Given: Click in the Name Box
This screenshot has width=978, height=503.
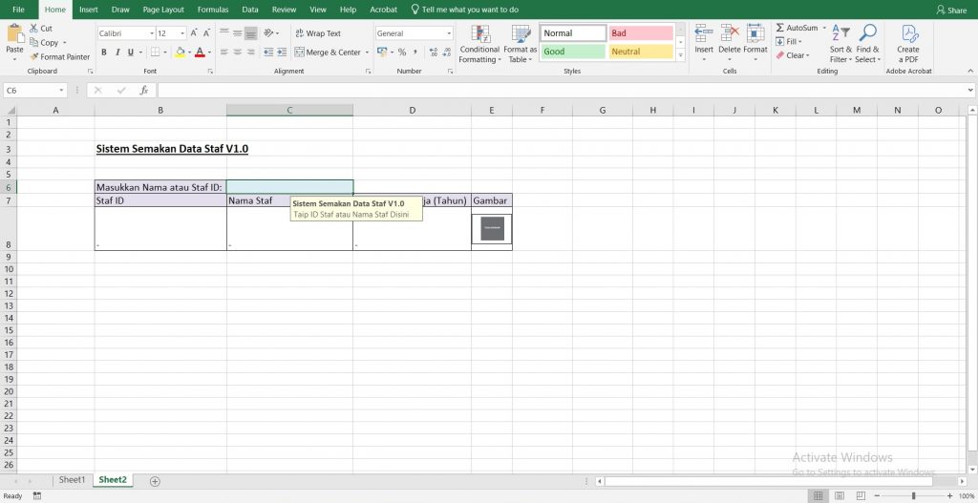Looking at the screenshot, I should click(x=34, y=91).
